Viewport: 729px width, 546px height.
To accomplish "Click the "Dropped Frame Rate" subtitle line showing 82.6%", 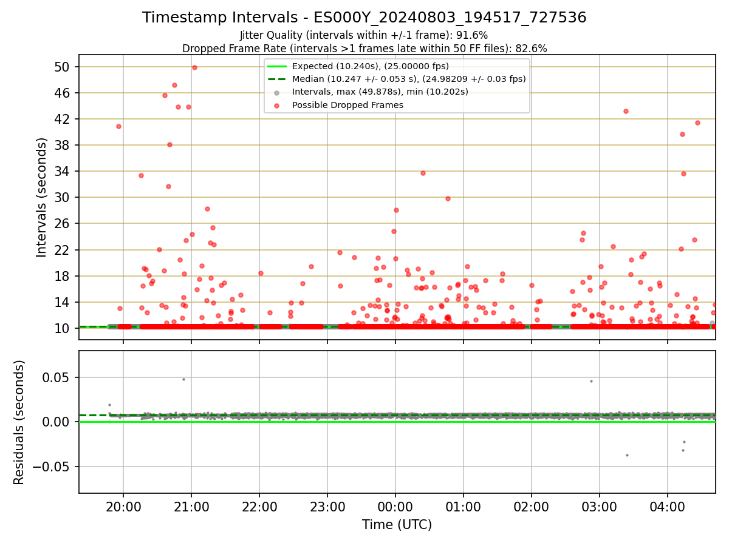I will click(x=364, y=49).
